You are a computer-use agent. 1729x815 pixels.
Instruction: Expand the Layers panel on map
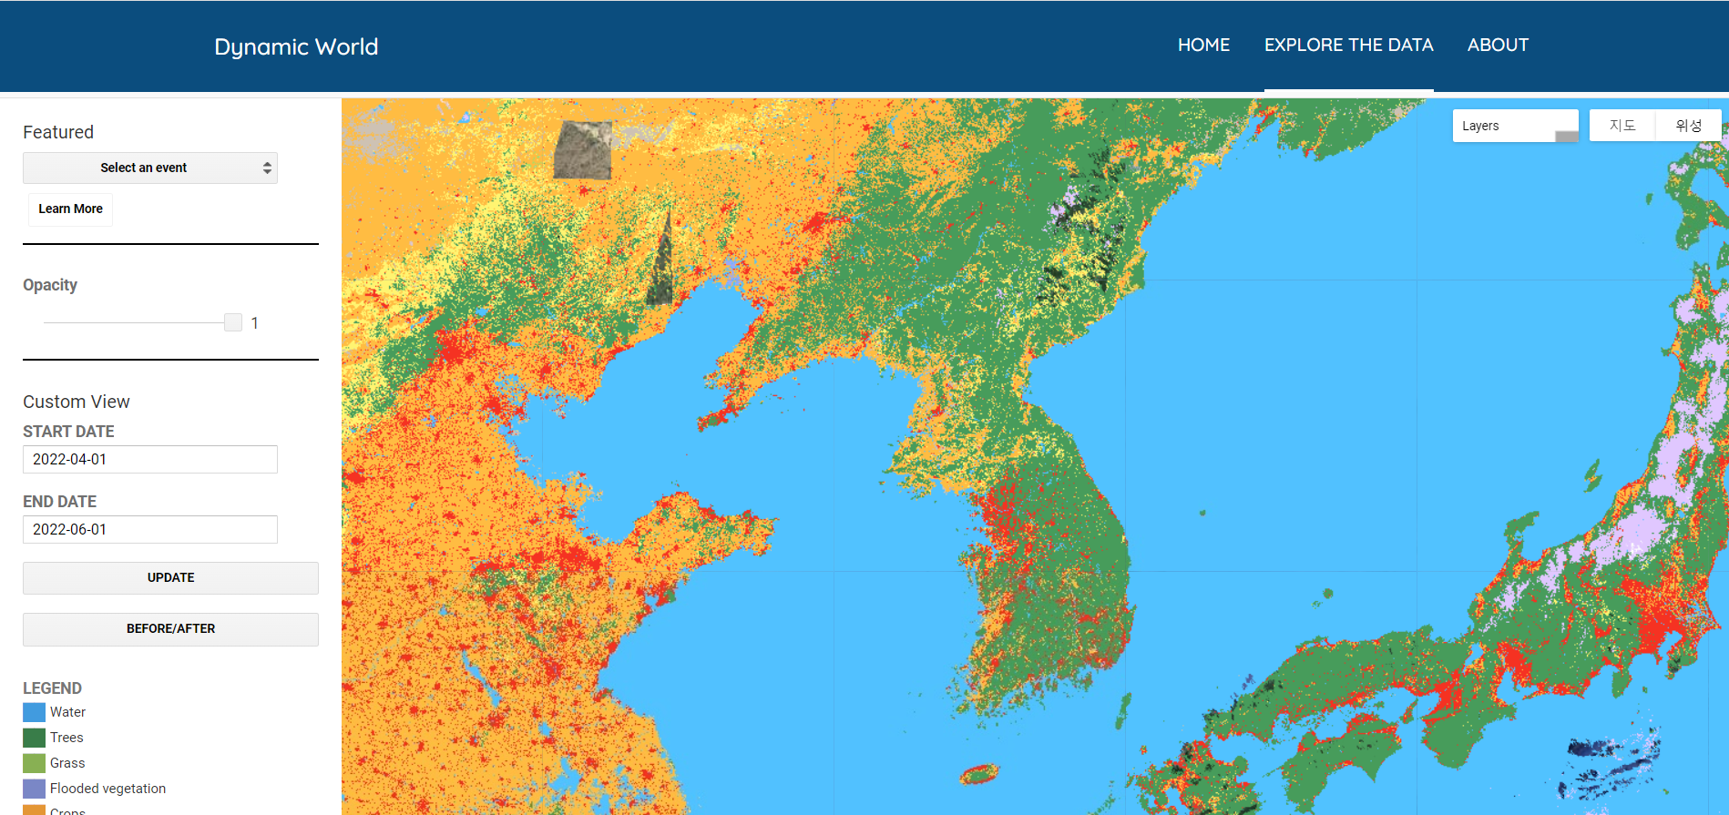[1515, 126]
